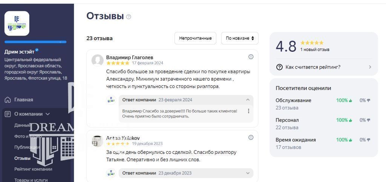Open report icon on Anton Kulakov review
Viewport: 386px width, 182px height.
coord(251,137)
